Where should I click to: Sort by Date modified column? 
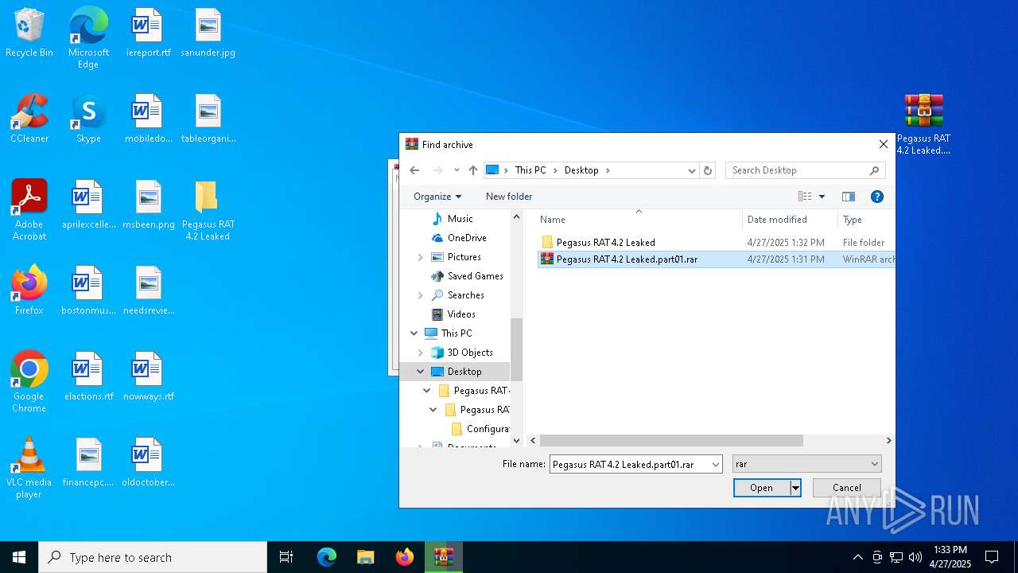(790, 220)
